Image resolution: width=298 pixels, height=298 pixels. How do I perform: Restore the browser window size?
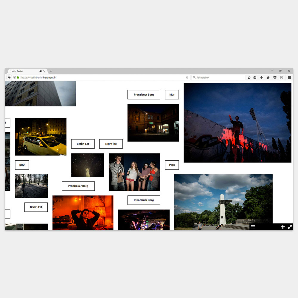coord(280,71)
